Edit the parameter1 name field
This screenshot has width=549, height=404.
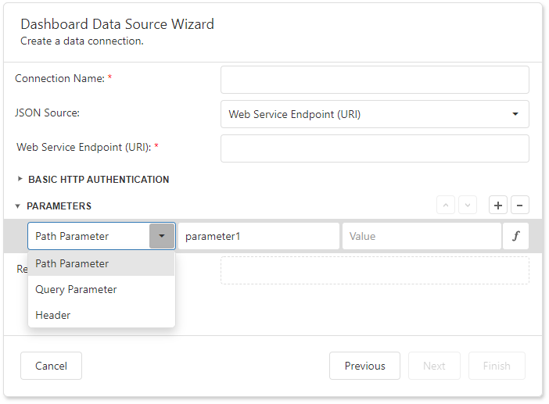pos(258,236)
